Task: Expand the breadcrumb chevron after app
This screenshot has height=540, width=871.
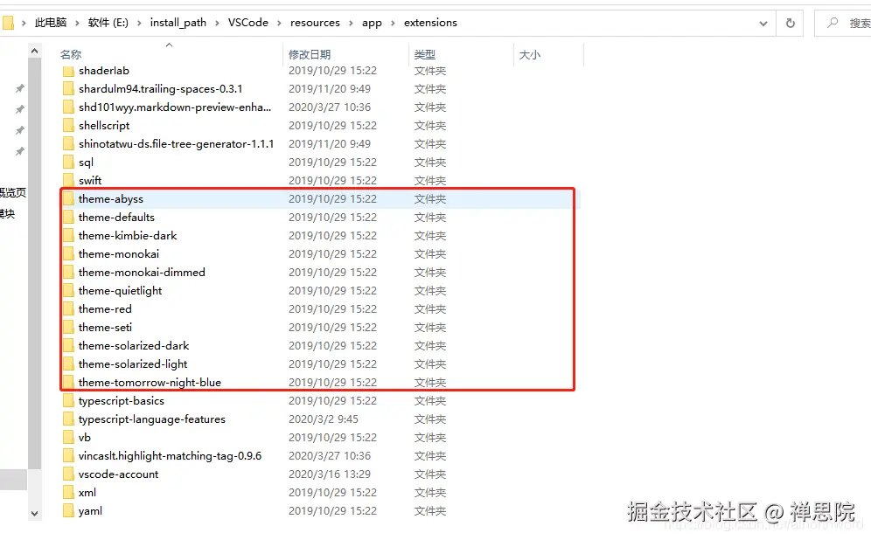Action: click(x=392, y=23)
